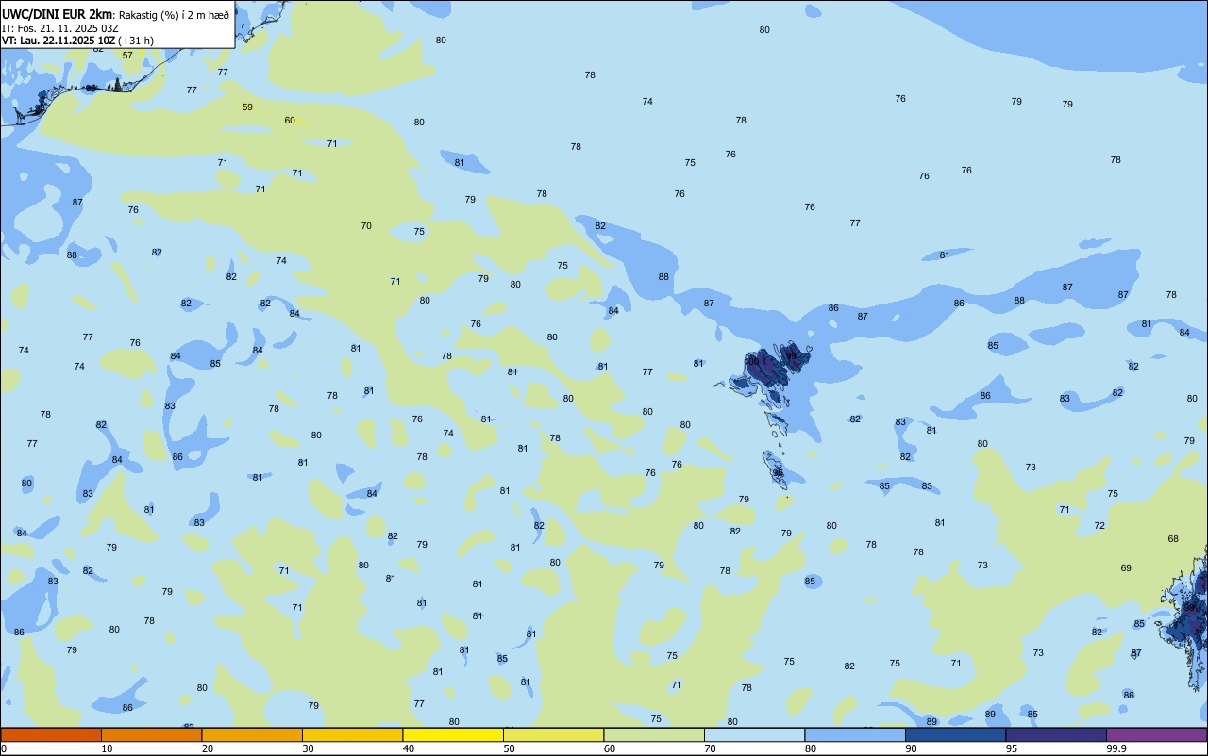Select the '50' legend tick label

(x=509, y=748)
